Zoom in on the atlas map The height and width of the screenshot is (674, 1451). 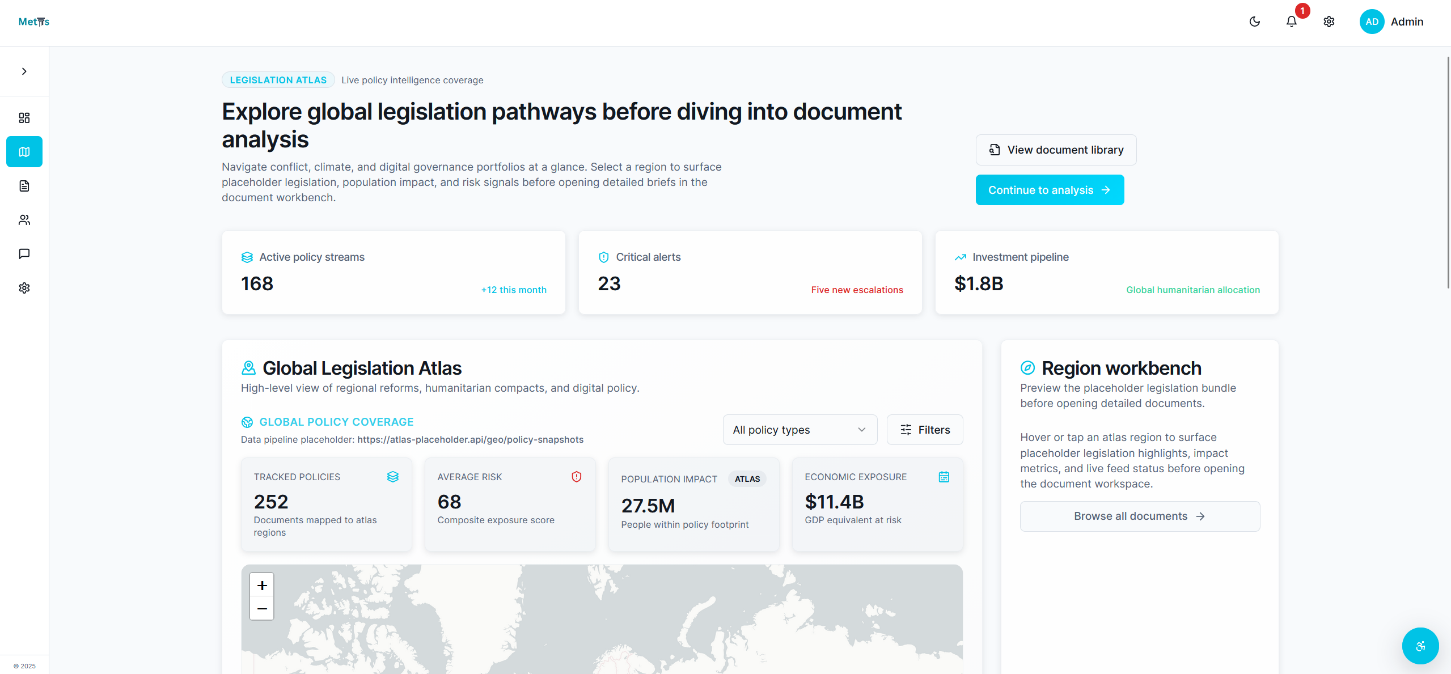(261, 585)
